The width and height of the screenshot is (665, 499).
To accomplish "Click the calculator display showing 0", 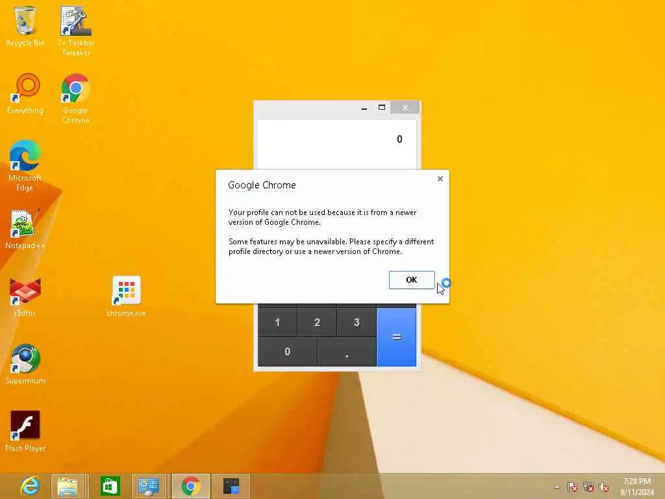I will (x=337, y=144).
